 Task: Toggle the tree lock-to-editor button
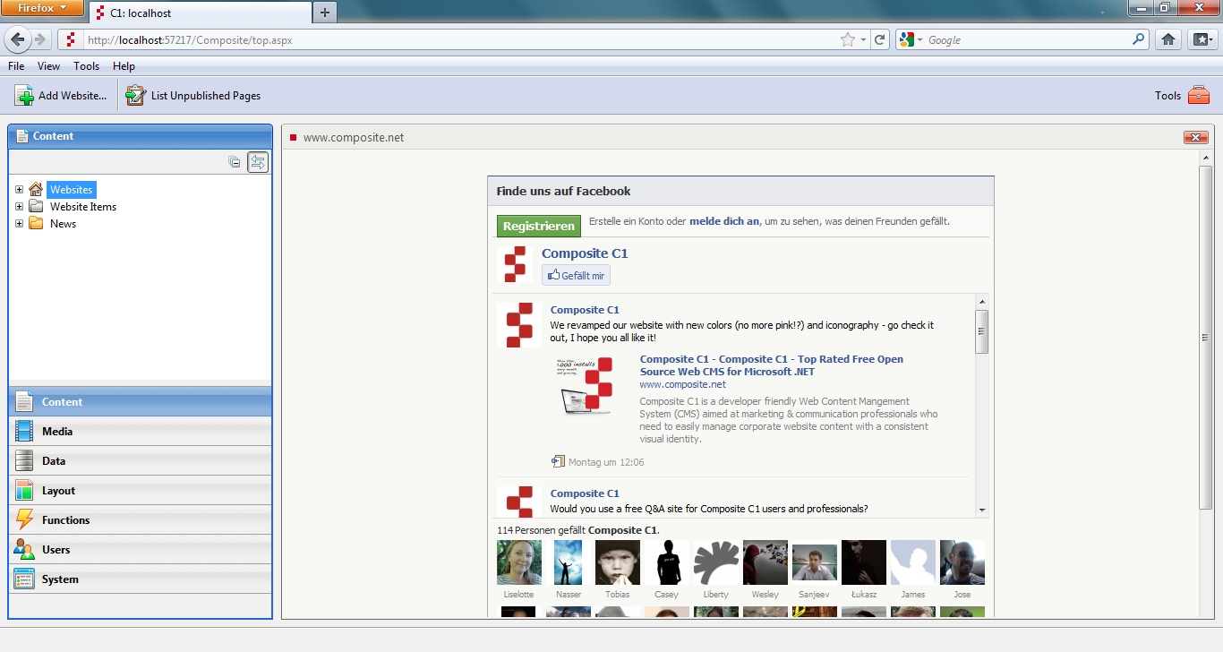(x=258, y=162)
